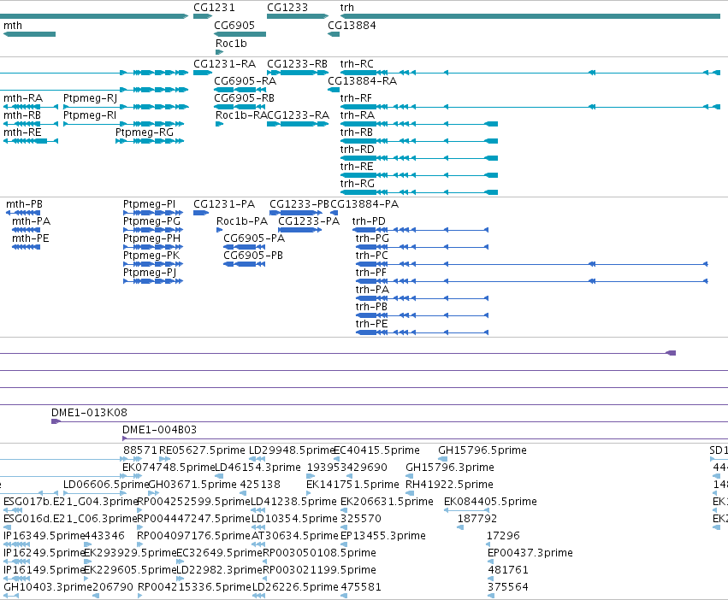
Task: Click the CG1233-RB transcript label
Action: point(297,63)
